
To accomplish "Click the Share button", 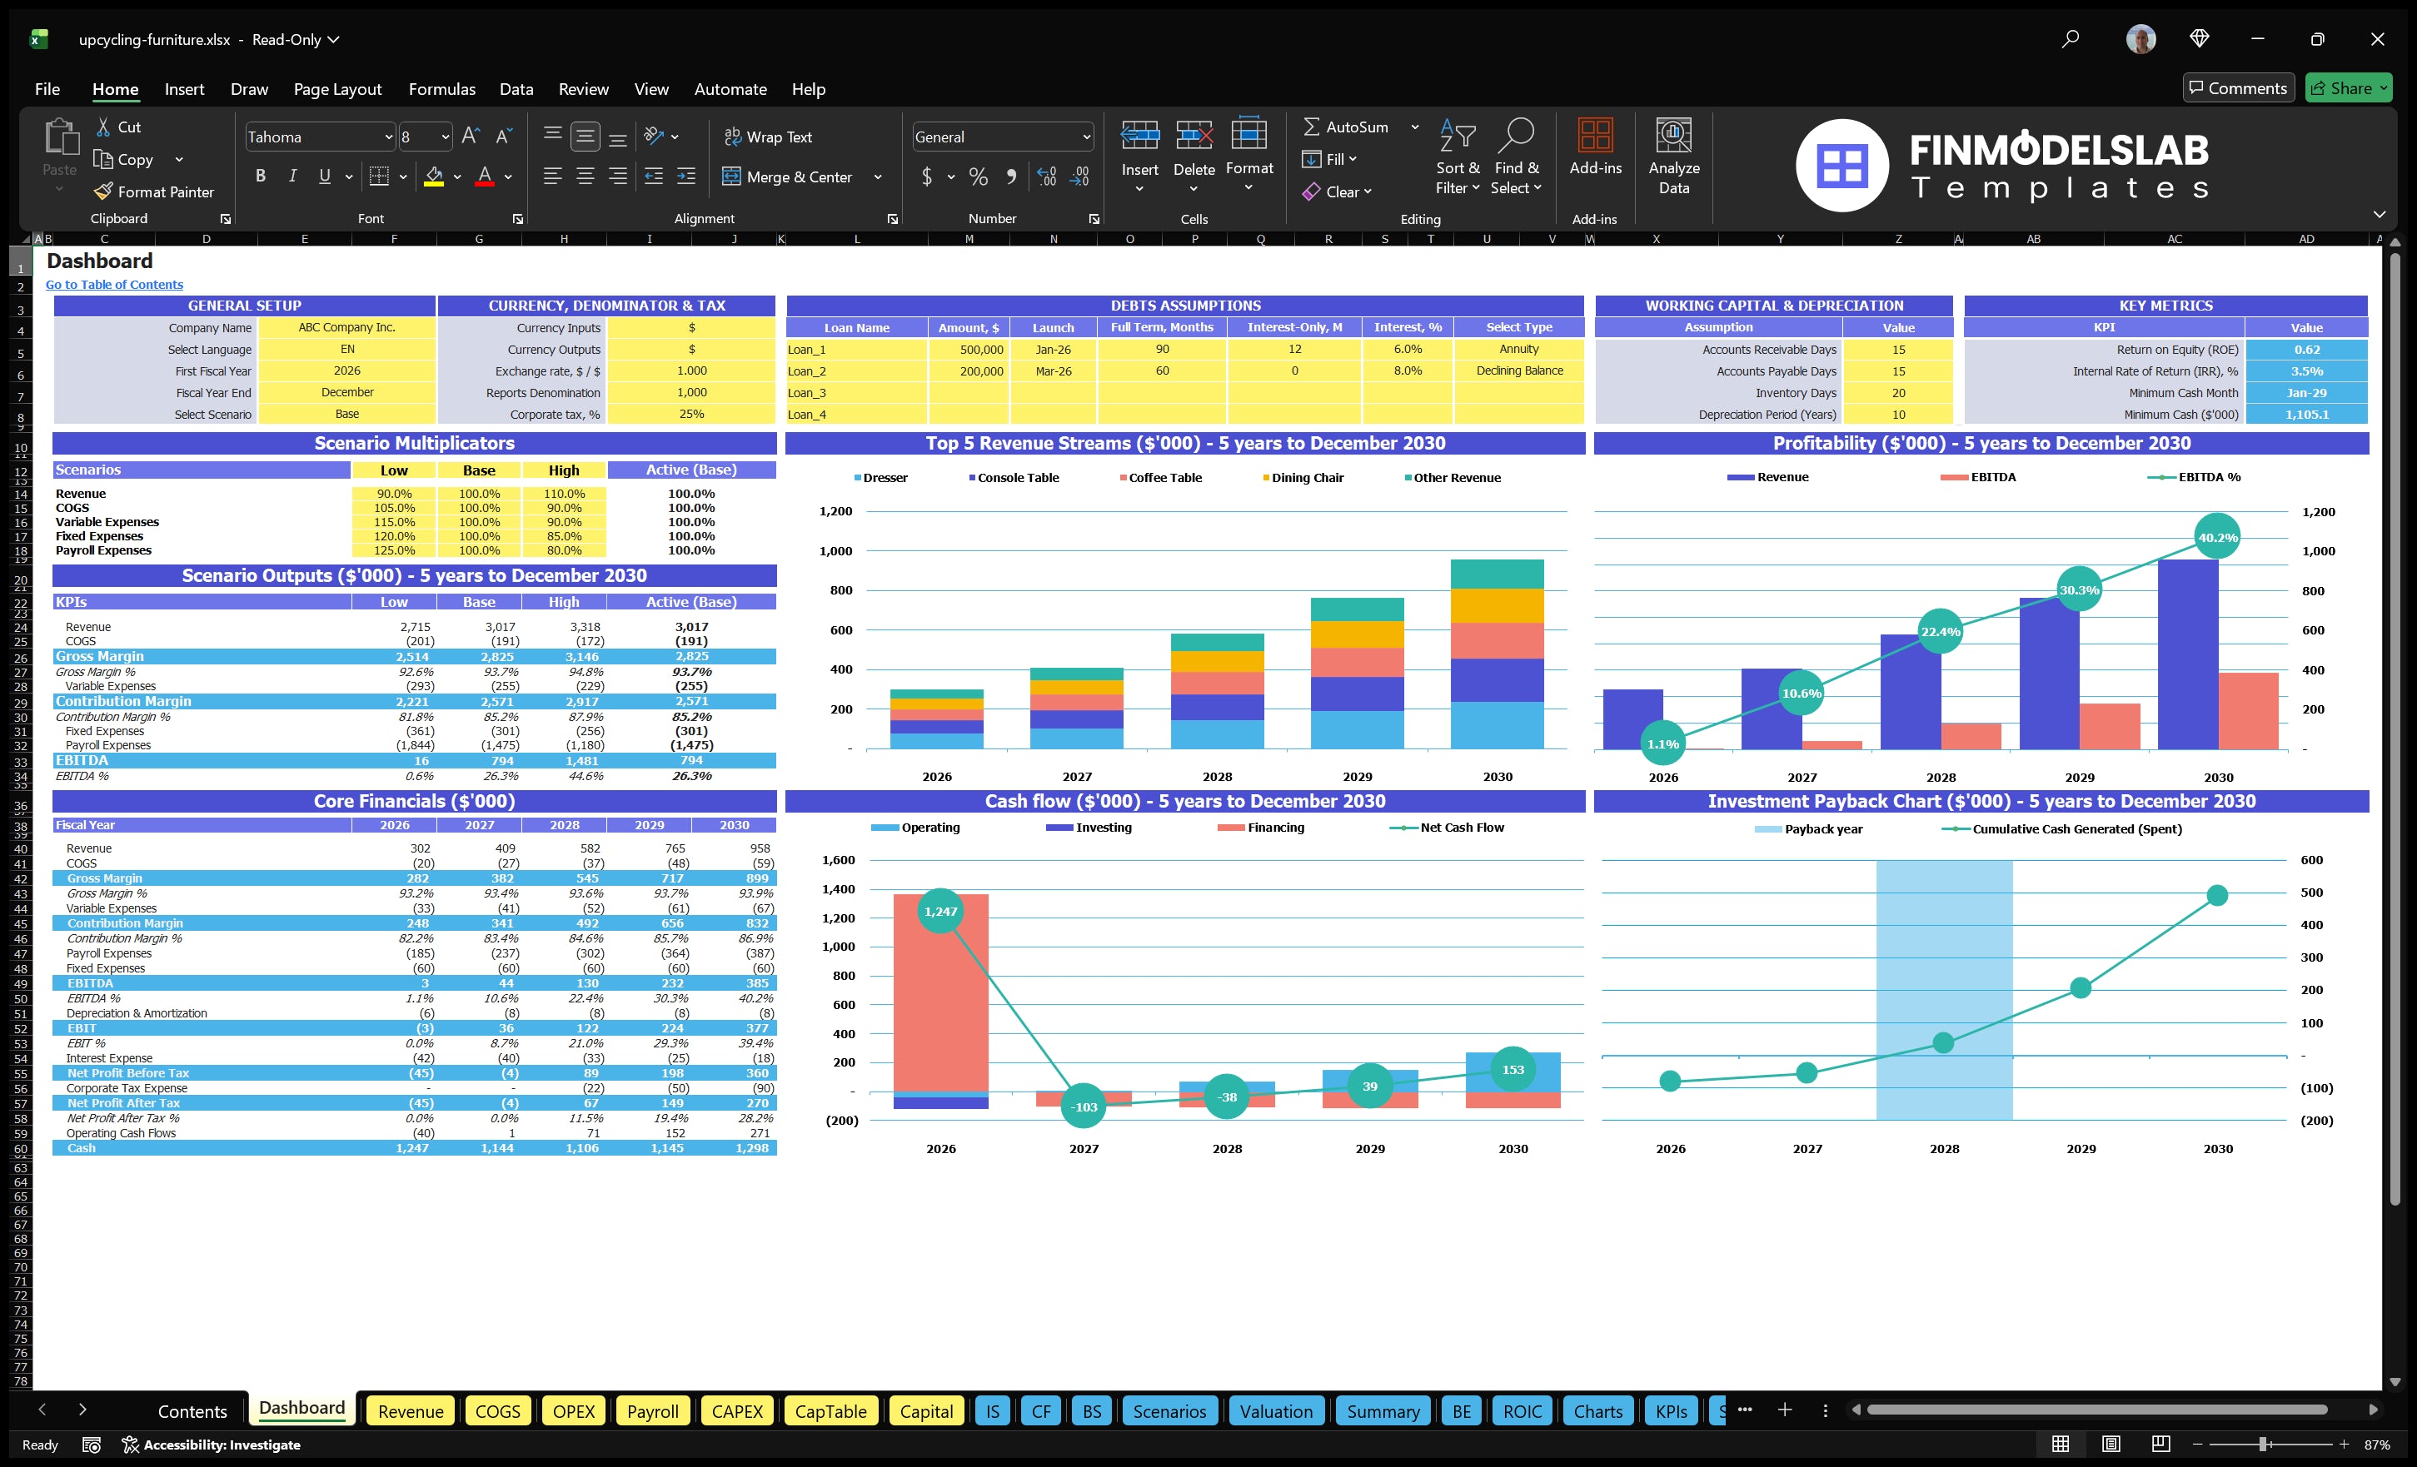I will tap(2349, 87).
